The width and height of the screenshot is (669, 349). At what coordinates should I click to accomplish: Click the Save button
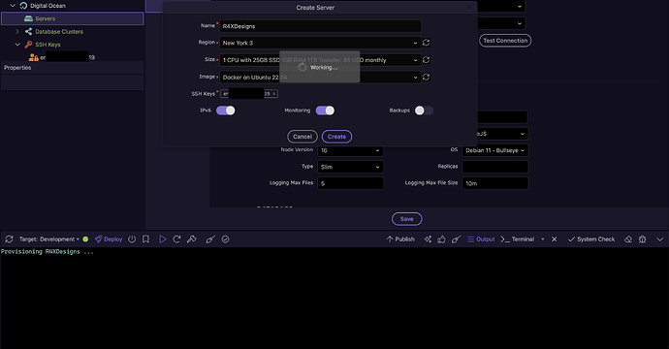[x=406, y=219]
